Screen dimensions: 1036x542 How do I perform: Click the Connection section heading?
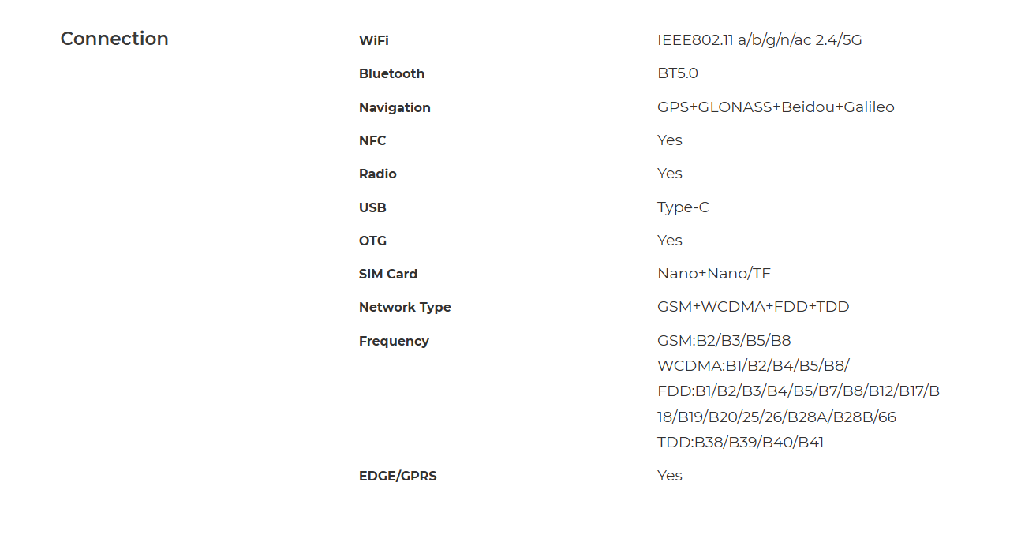pos(114,39)
